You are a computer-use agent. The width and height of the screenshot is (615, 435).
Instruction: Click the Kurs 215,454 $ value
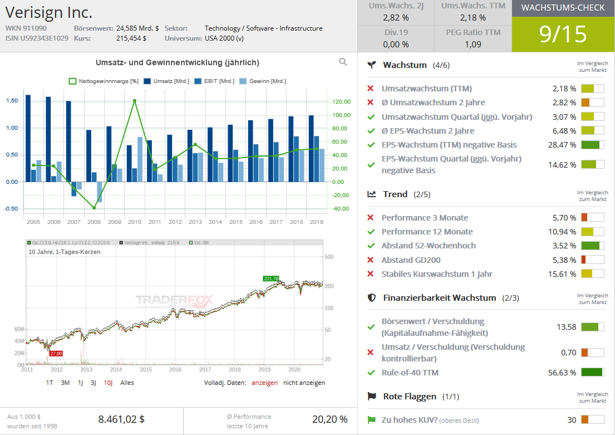[131, 38]
